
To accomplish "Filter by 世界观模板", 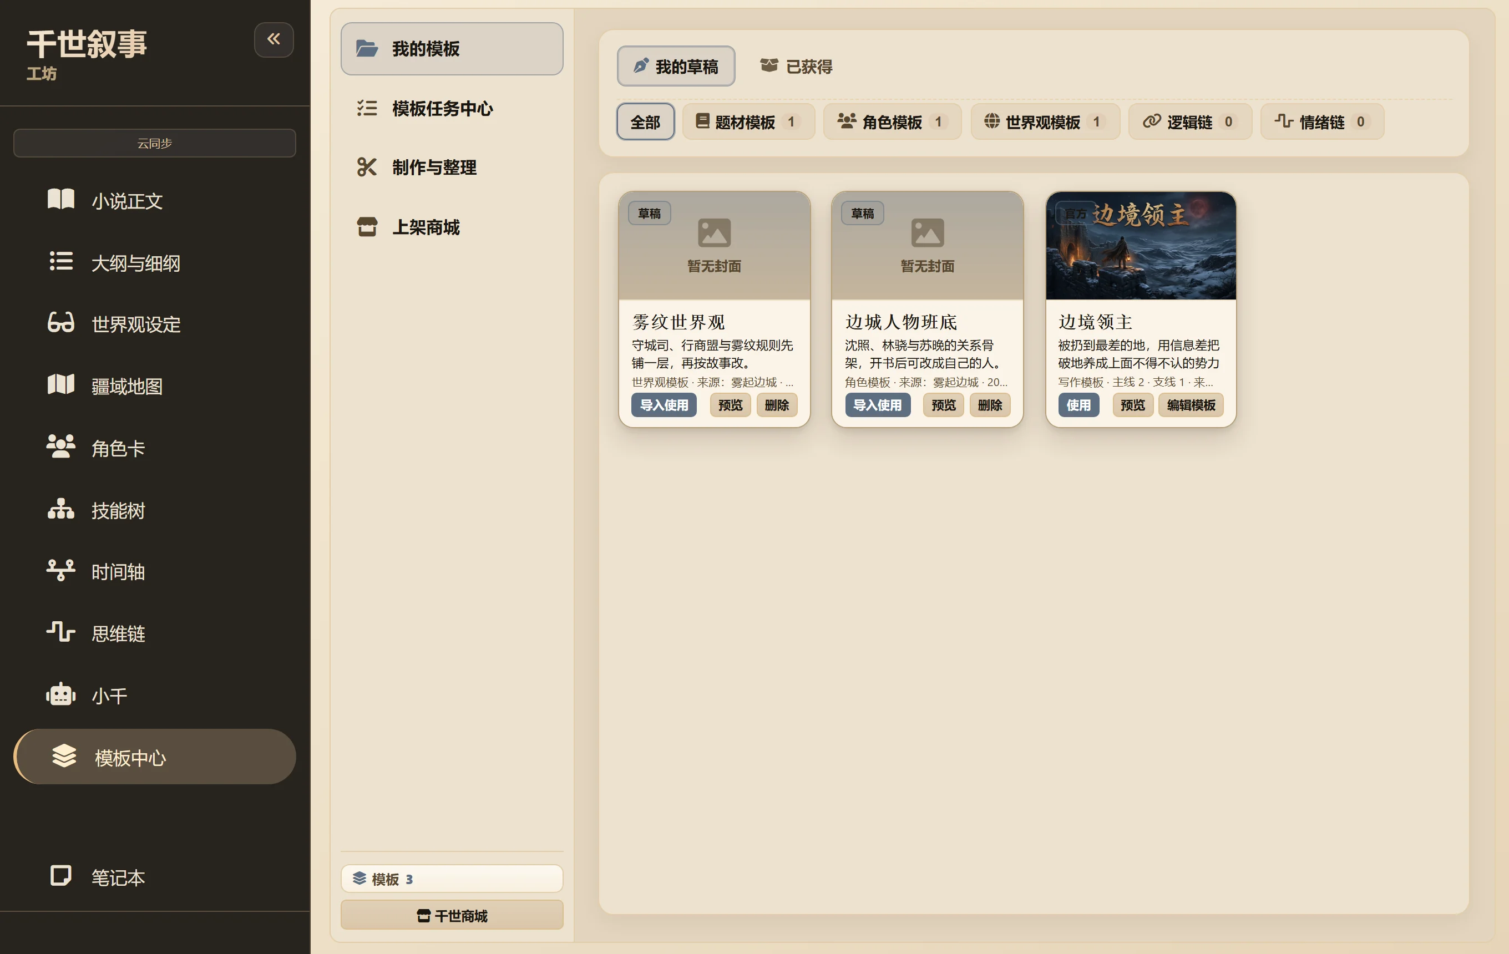I will pos(1045,121).
